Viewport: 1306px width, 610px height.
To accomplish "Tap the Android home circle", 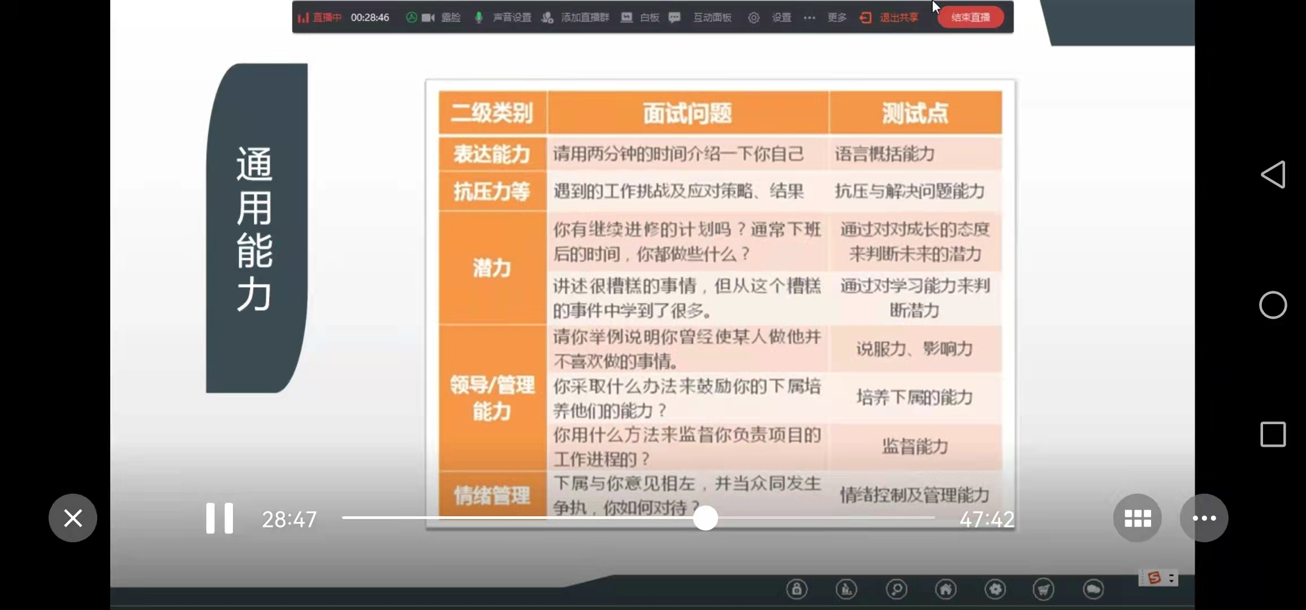I will 1273,305.
